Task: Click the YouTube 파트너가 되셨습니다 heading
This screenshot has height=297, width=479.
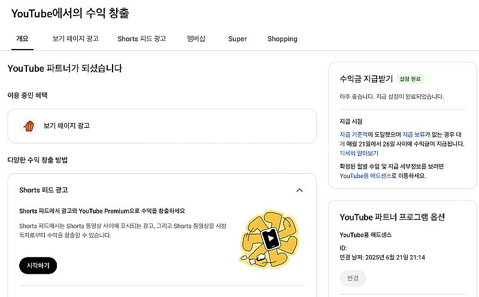Action: click(65, 68)
